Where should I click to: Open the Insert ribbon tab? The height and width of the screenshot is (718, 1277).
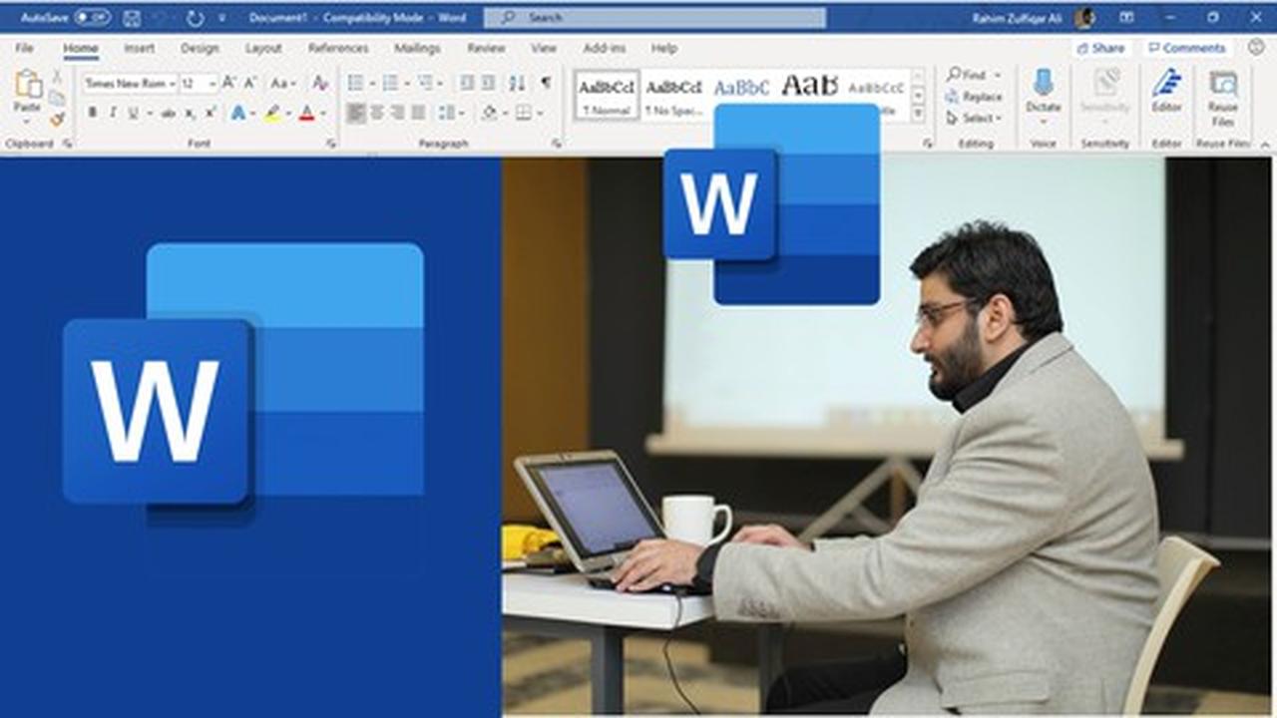point(139,48)
